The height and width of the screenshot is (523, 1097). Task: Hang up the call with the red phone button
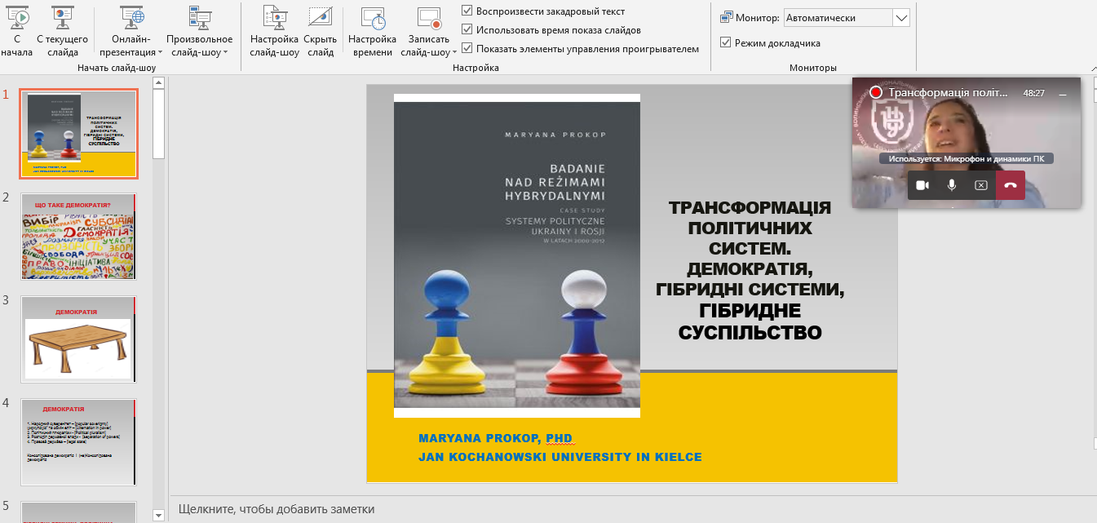pyautogui.click(x=1010, y=185)
